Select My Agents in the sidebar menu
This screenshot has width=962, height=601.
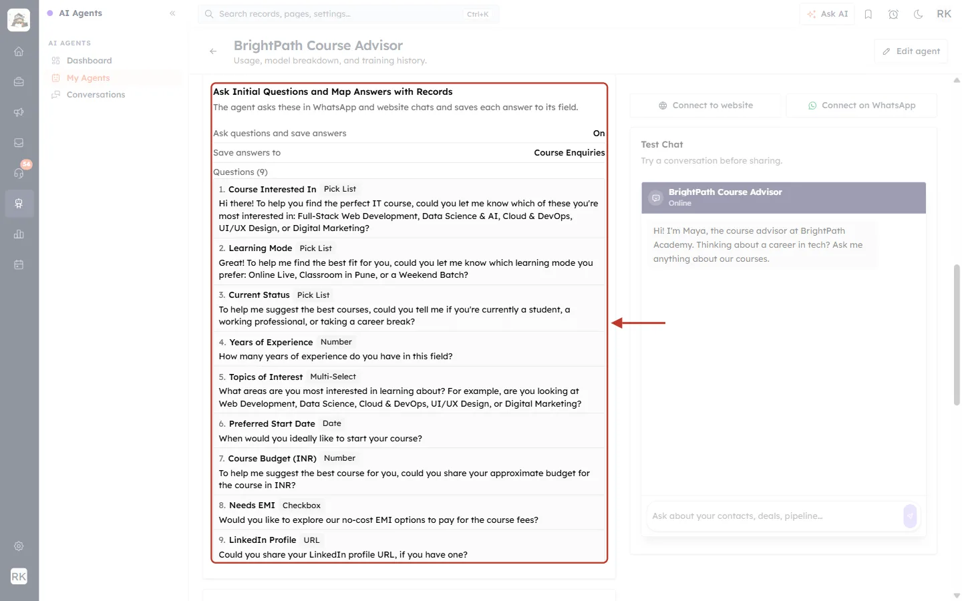click(88, 78)
